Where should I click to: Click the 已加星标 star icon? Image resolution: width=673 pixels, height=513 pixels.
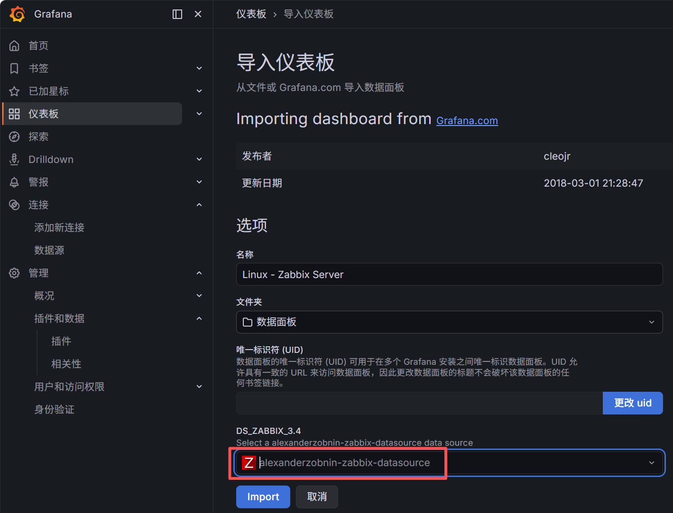(x=15, y=91)
